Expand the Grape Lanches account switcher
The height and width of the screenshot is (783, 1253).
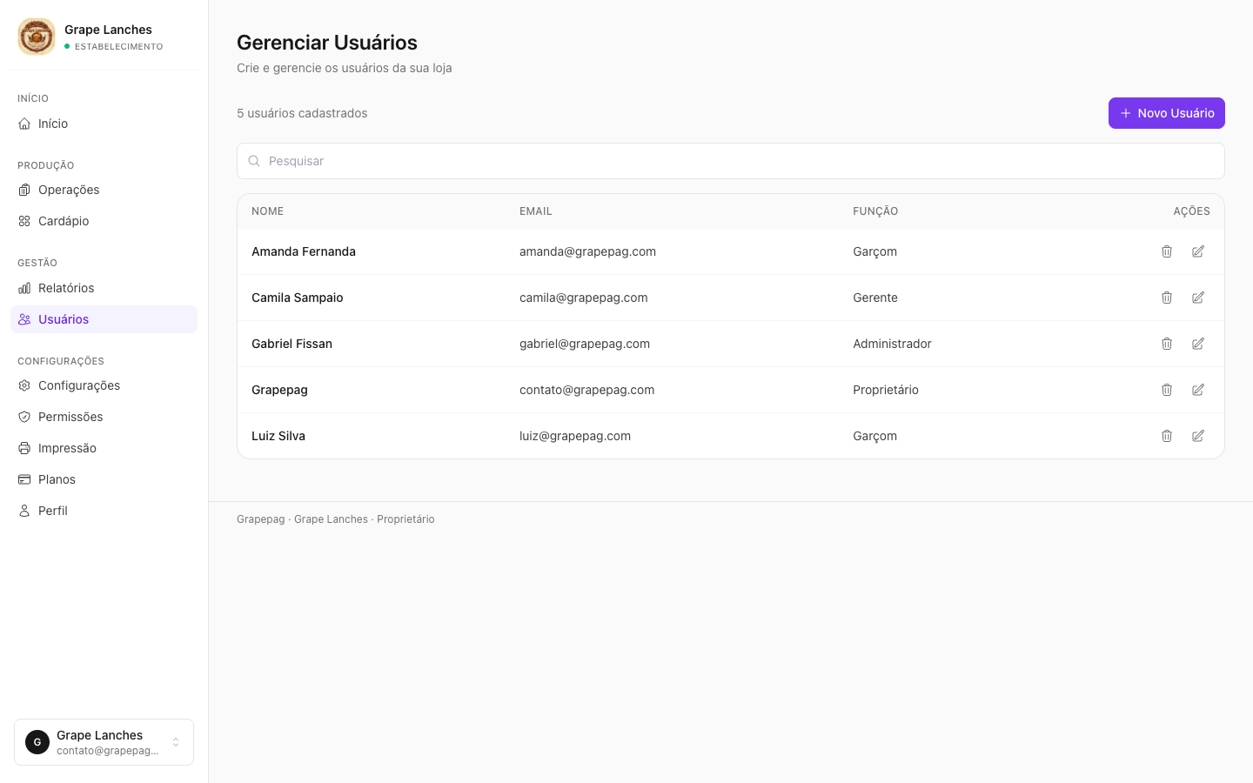coord(104,742)
